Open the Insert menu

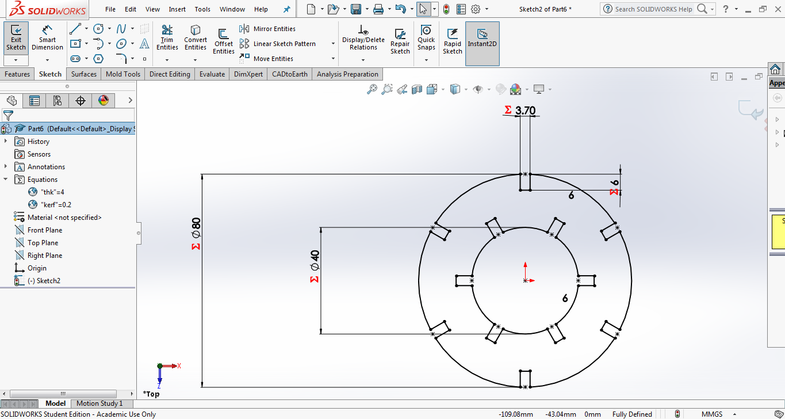177,9
